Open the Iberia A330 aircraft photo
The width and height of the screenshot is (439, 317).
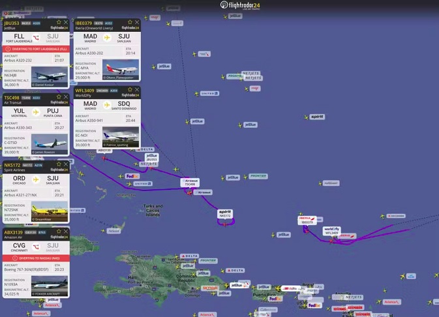click(120, 70)
